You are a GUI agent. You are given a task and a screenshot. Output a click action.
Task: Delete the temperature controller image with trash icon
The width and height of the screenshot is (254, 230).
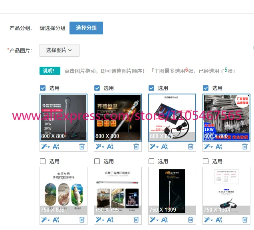coord(190,146)
